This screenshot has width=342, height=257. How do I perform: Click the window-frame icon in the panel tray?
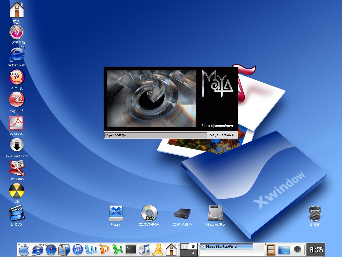click(271, 250)
